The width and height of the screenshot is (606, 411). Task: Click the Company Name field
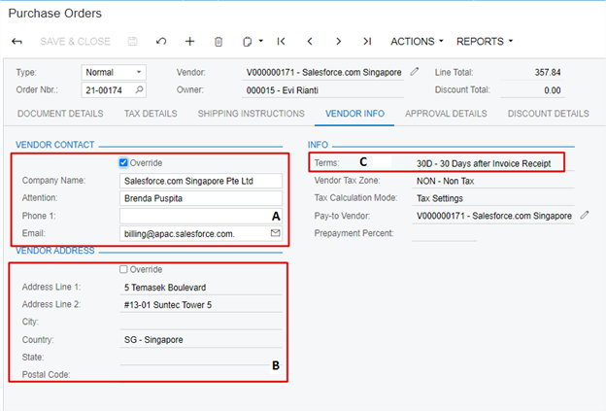[201, 181]
